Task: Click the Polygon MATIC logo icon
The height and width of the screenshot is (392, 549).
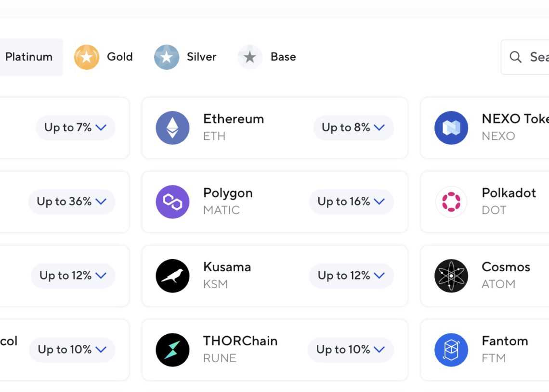Action: coord(172,202)
